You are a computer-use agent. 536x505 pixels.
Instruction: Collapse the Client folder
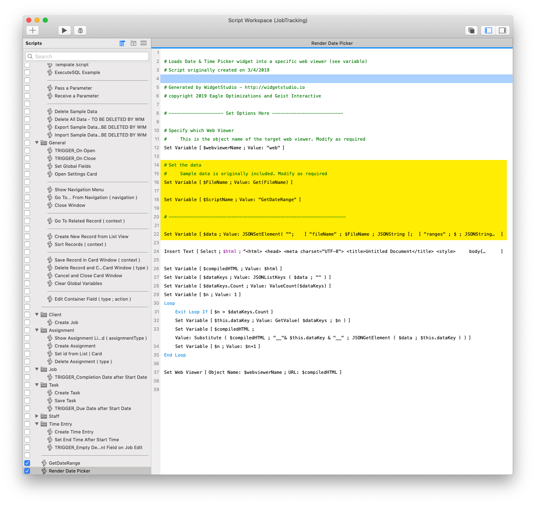point(37,315)
